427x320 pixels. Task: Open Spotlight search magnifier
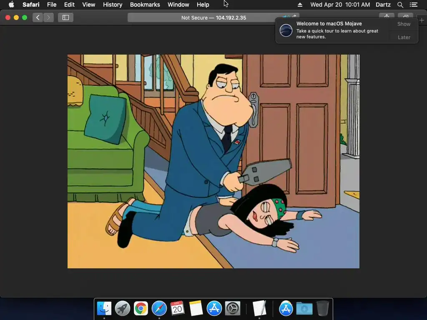pyautogui.click(x=400, y=5)
